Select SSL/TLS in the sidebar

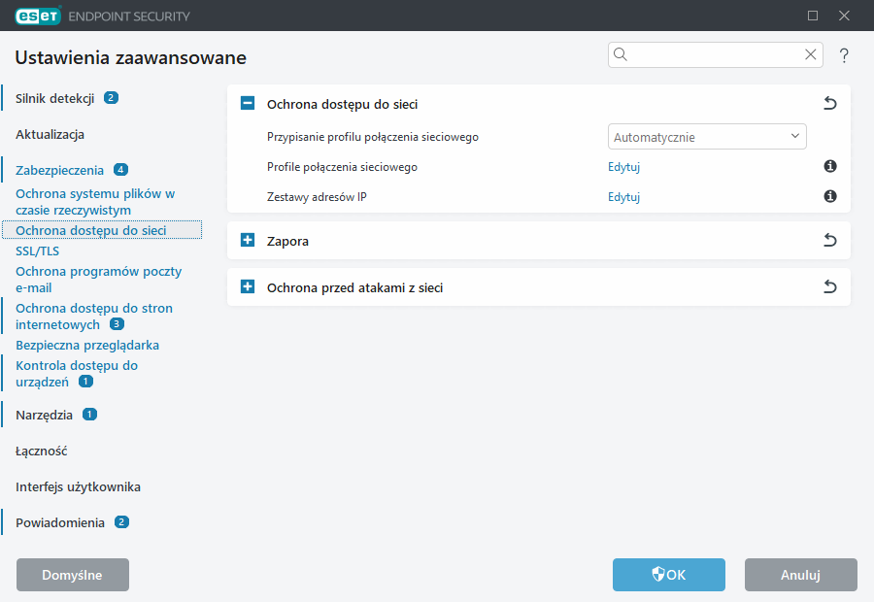tap(38, 251)
